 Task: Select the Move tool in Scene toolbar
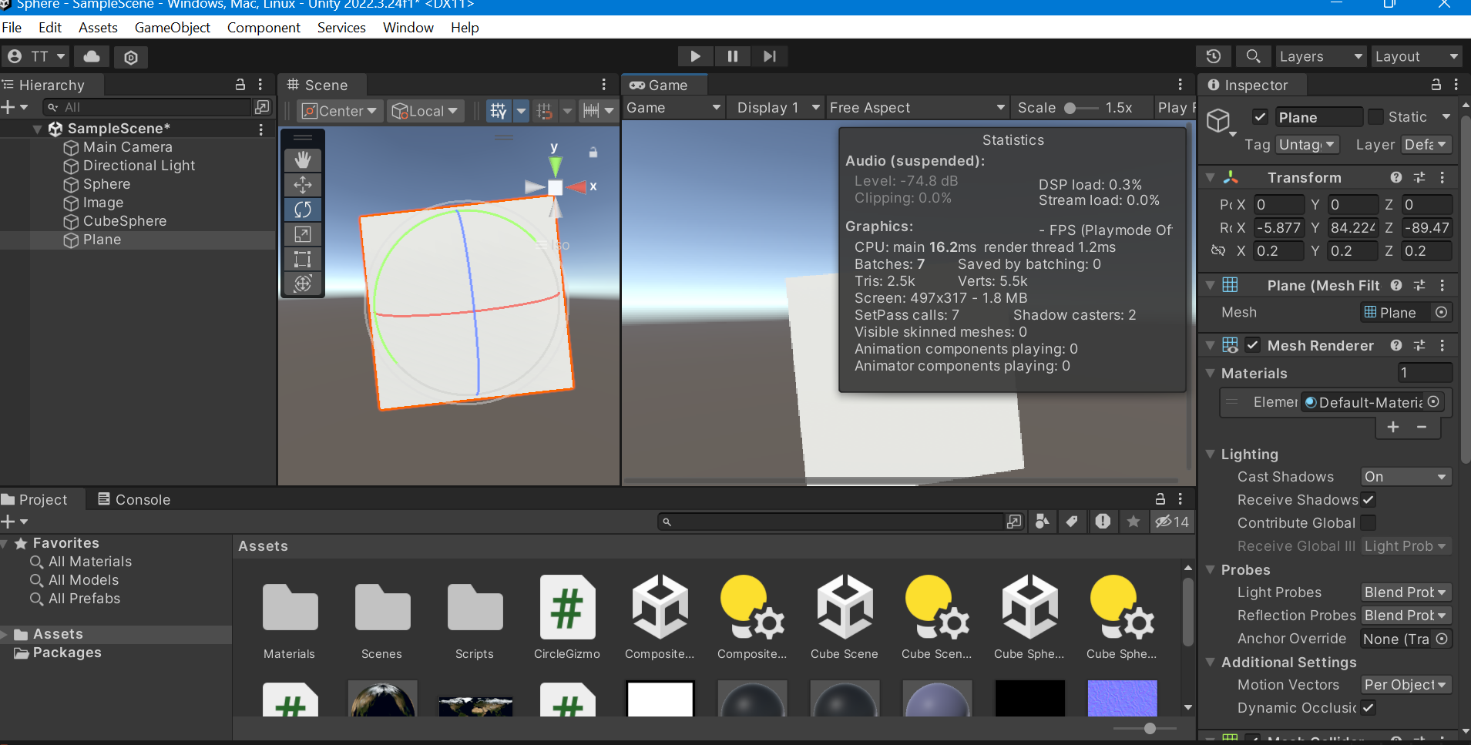303,185
